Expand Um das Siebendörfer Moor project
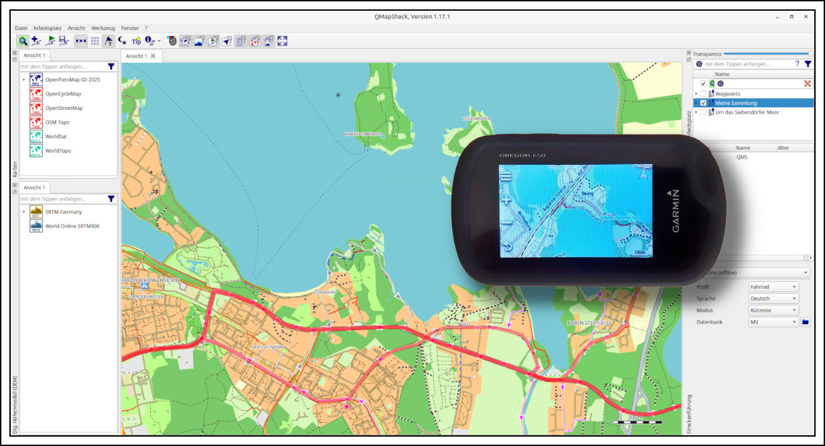This screenshot has width=825, height=446. [696, 113]
